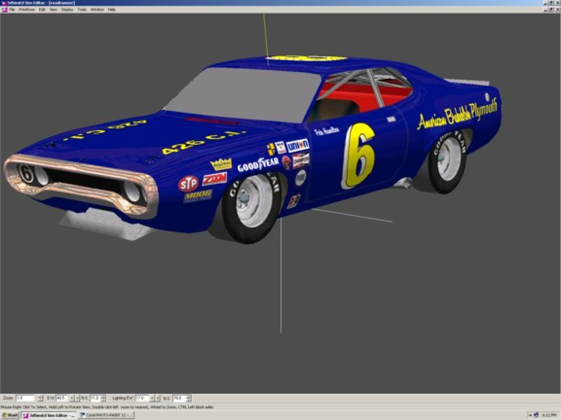Viewport: 561px width, 420px height.
Task: Open the Tools menu
Action: [82, 9]
